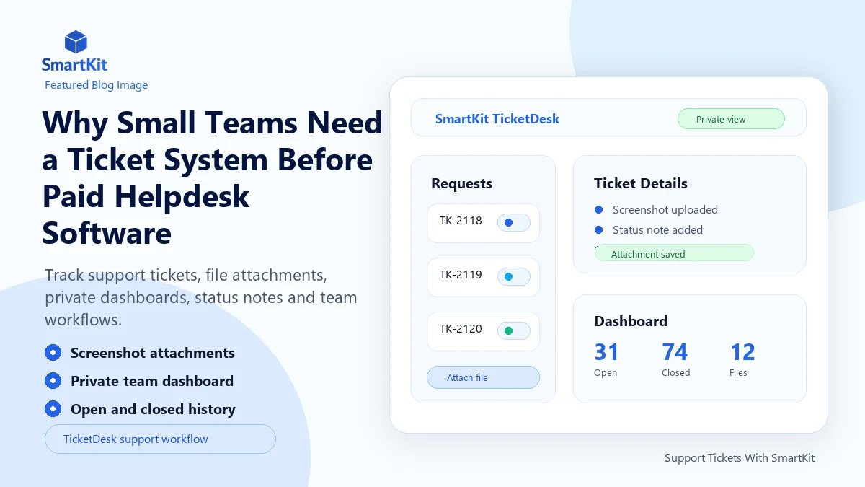Click the Screenshot attachments feature text

pyautogui.click(x=153, y=353)
